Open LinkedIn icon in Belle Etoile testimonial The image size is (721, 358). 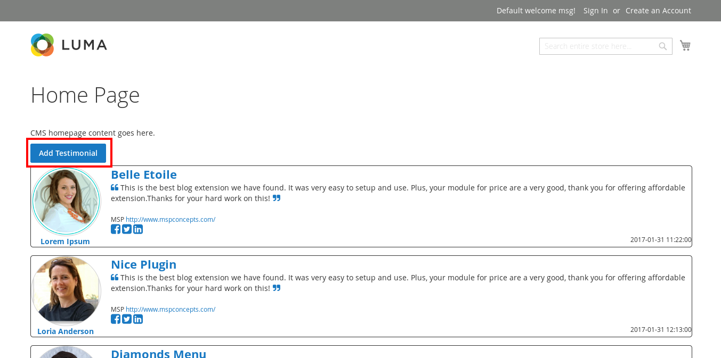pos(138,229)
